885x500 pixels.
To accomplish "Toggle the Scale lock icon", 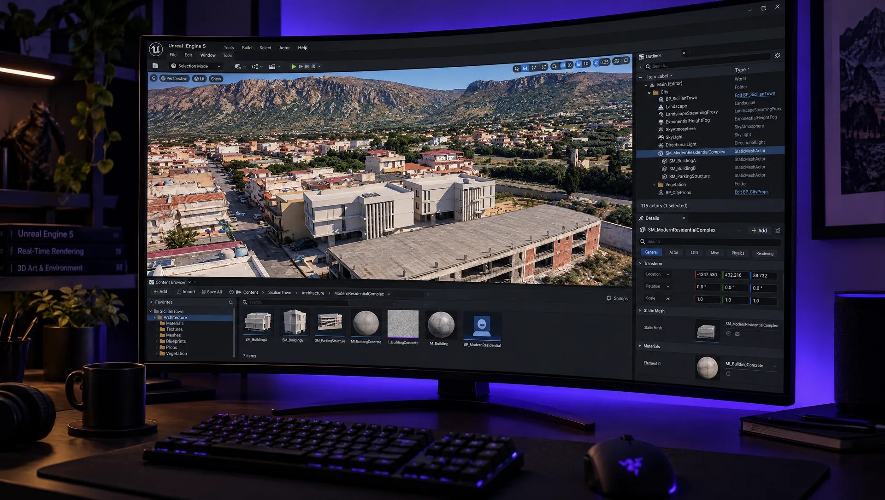I will tap(668, 298).
